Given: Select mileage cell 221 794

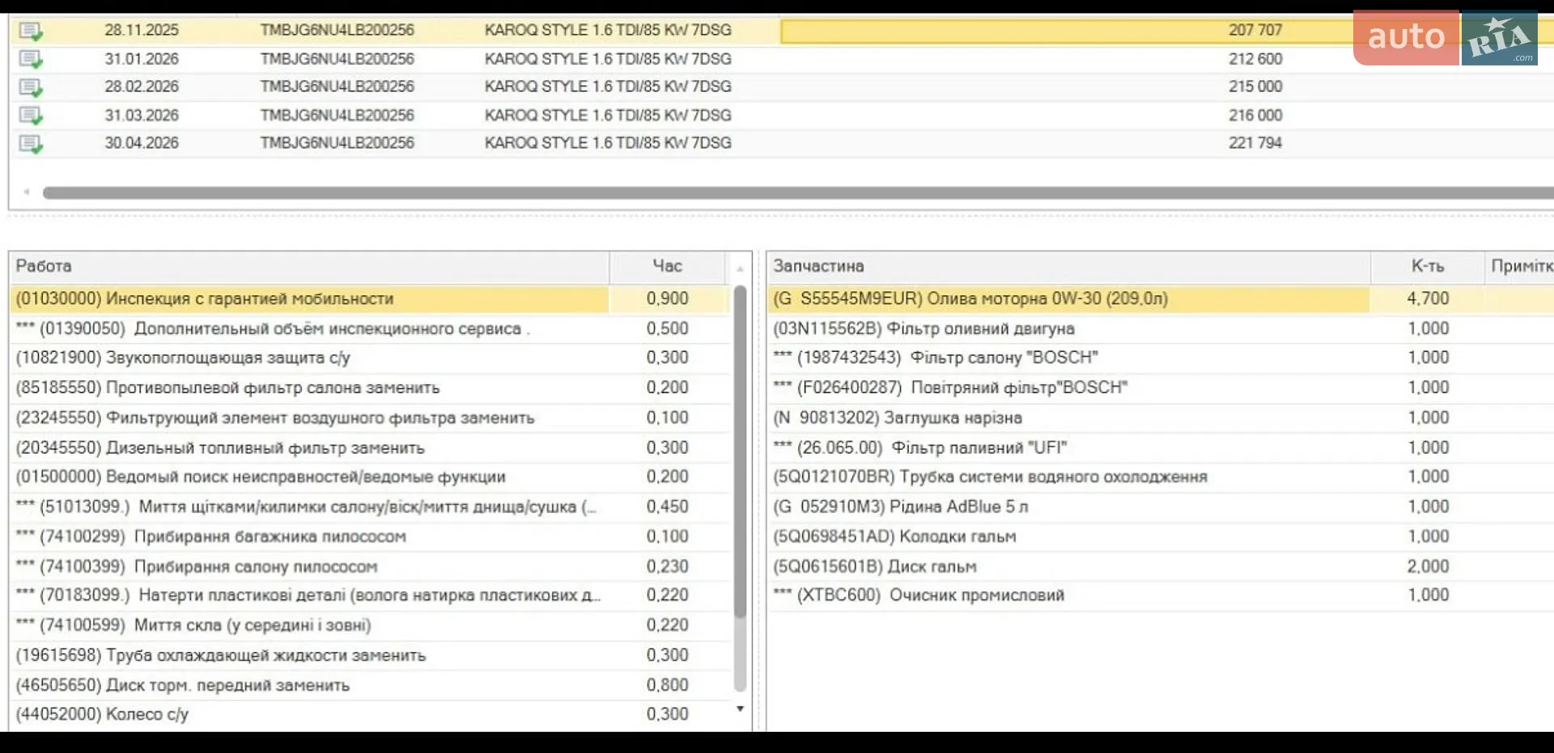Looking at the screenshot, I should tap(1255, 143).
